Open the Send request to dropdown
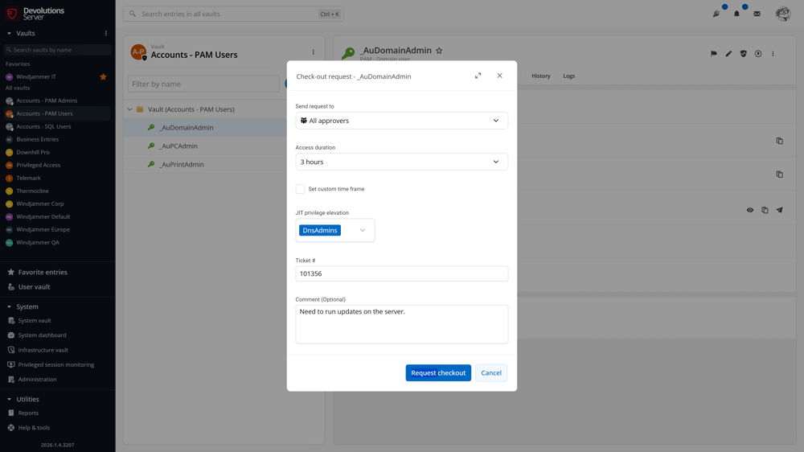Image resolution: width=804 pixels, height=452 pixels. click(x=401, y=121)
